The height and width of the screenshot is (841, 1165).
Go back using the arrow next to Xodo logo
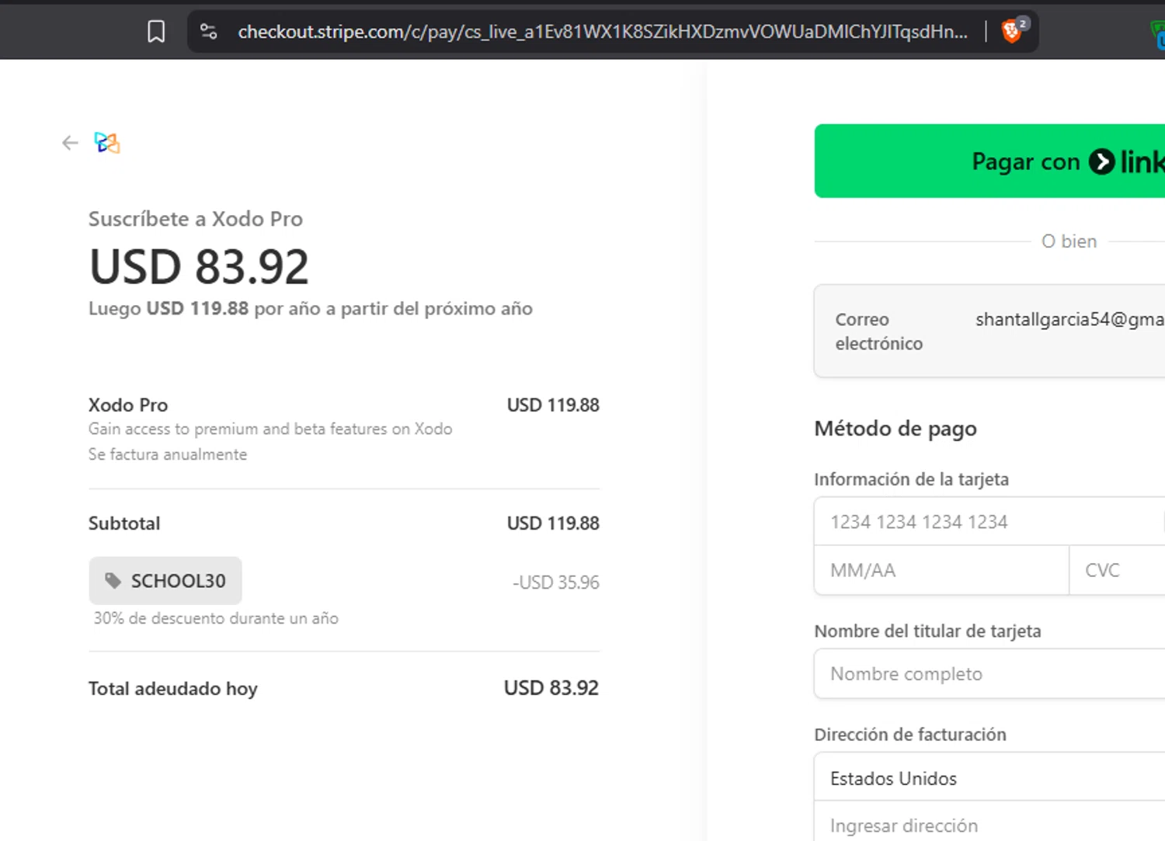tap(70, 143)
